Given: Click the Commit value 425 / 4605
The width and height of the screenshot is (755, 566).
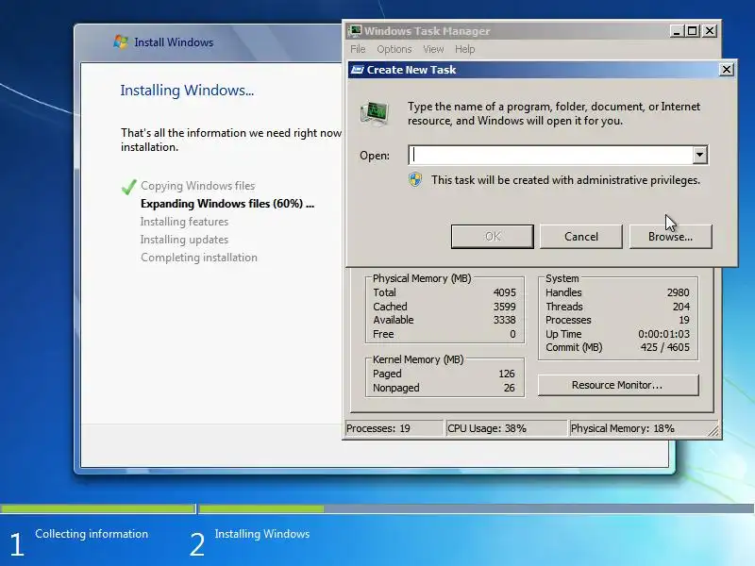Looking at the screenshot, I should point(665,347).
